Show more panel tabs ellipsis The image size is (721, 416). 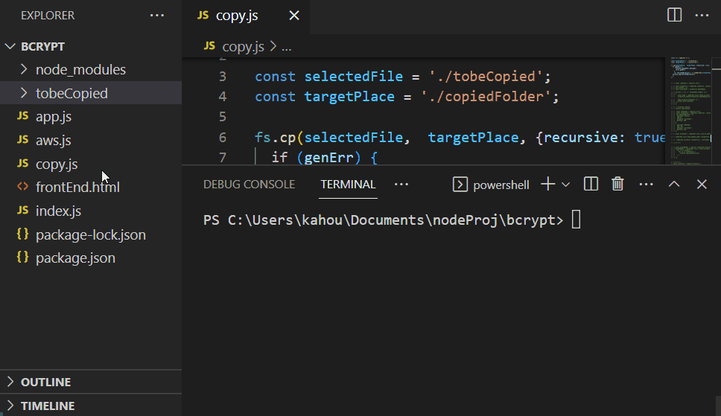coord(401,185)
